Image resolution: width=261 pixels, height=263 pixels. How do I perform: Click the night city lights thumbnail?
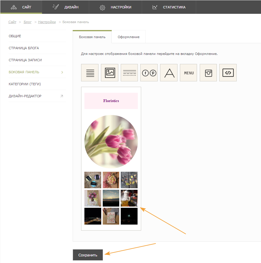[93, 216]
